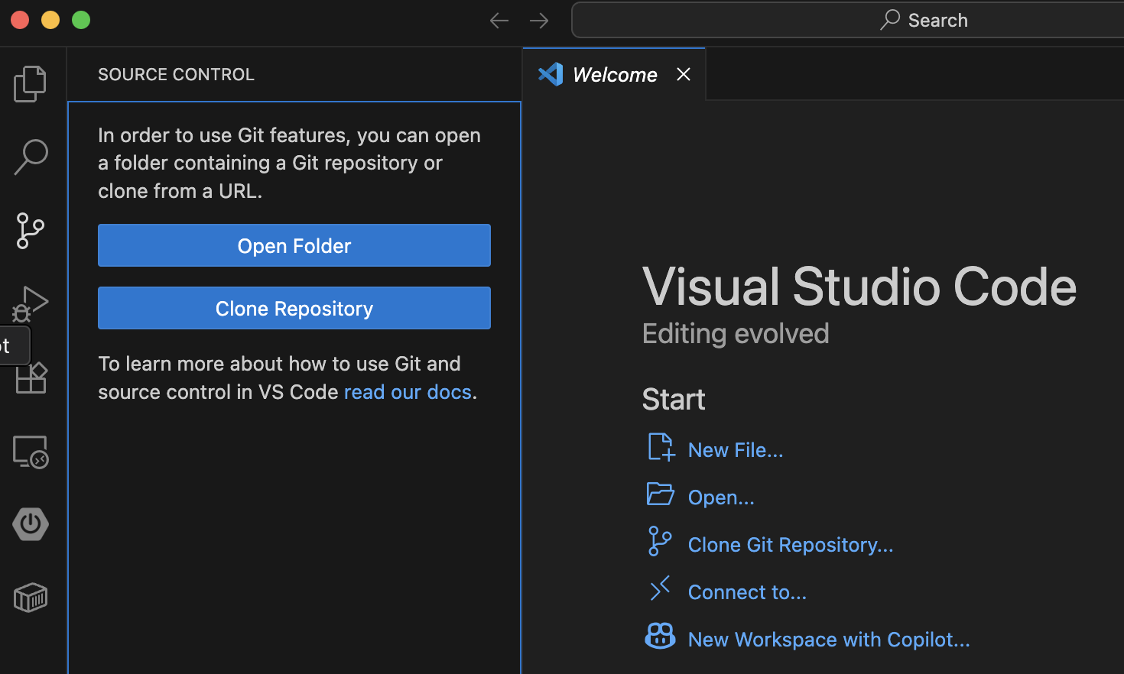The width and height of the screenshot is (1124, 674).
Task: Click the remote icon beside Connect to...
Action: [x=660, y=588]
